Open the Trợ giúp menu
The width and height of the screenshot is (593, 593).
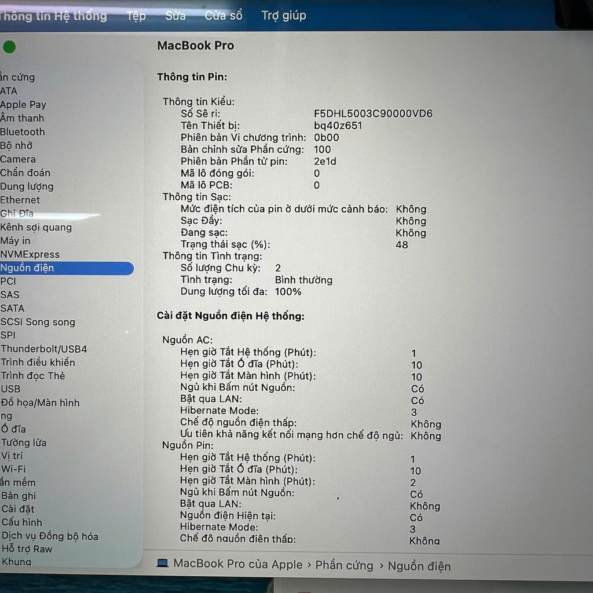(x=283, y=16)
